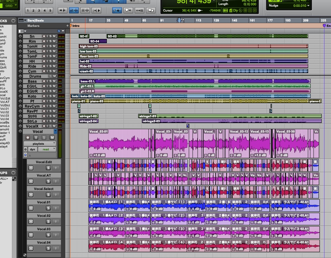Toggle Automation Follows Edit button

pos(117,10)
